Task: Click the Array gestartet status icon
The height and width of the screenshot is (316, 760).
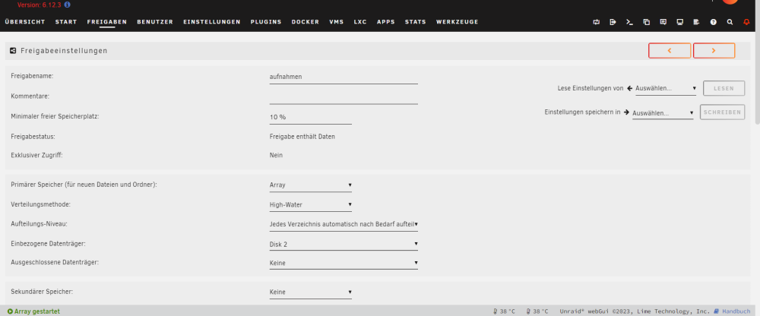Action: coord(10,311)
